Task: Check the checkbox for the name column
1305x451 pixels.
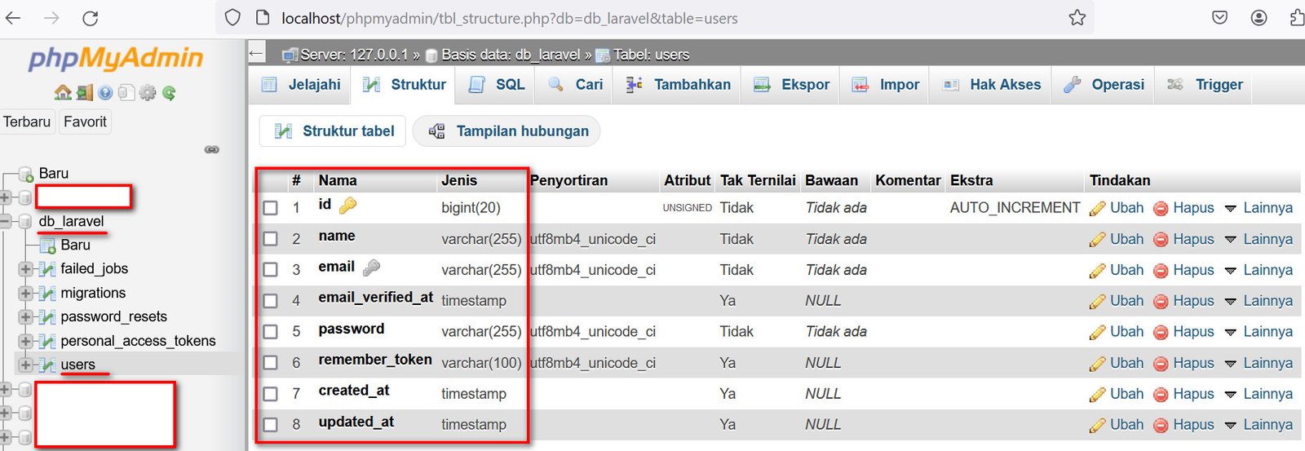Action: click(271, 239)
